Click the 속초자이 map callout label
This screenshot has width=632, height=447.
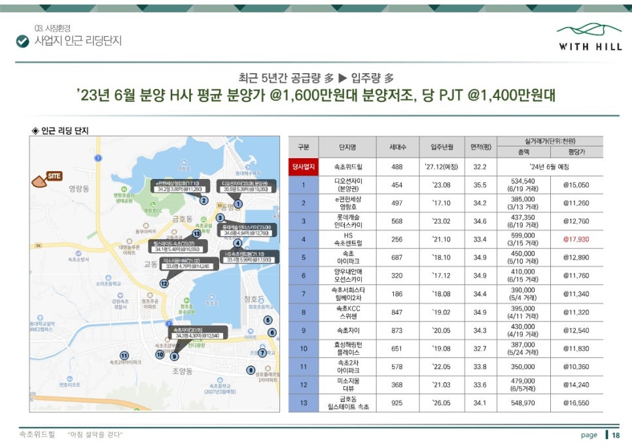pos(198,333)
